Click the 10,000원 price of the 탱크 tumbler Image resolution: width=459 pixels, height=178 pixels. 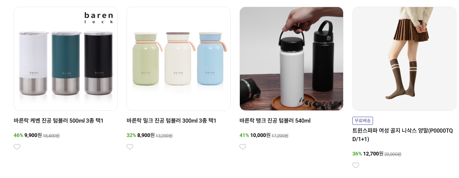[x=260, y=135]
